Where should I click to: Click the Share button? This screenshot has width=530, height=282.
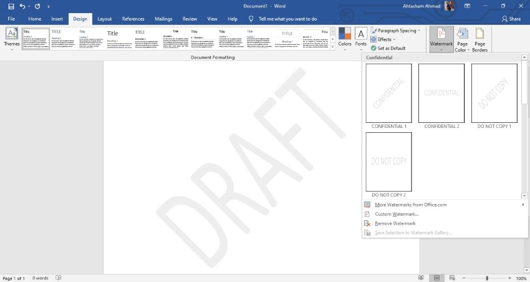[x=511, y=19]
